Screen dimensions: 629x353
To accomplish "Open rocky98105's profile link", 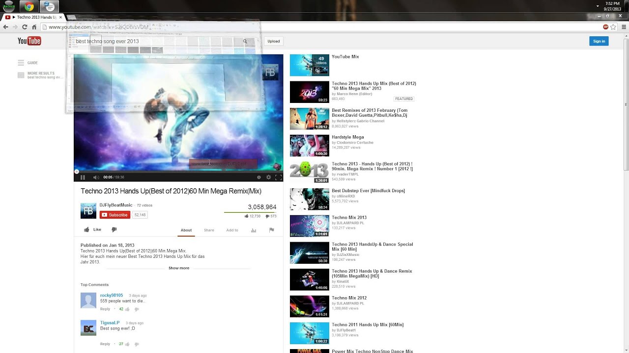I will tap(112, 295).
